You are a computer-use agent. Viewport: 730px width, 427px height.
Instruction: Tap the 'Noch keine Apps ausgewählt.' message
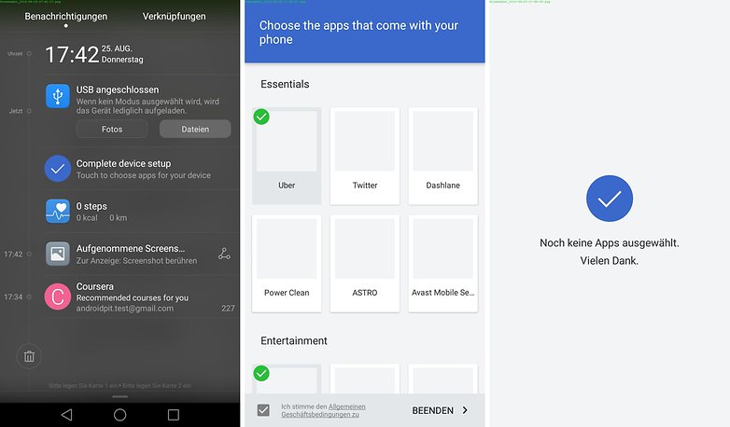(610, 242)
